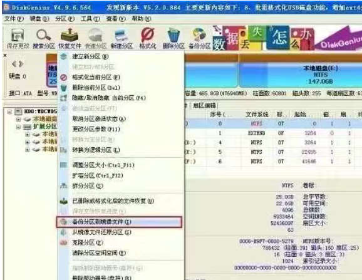The width and height of the screenshot is (362, 280).
Task: Click the 调整分区大小 menu icon
Action: tap(63, 165)
